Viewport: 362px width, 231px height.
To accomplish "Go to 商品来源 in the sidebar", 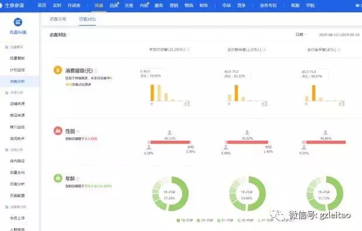I will point(18,115).
